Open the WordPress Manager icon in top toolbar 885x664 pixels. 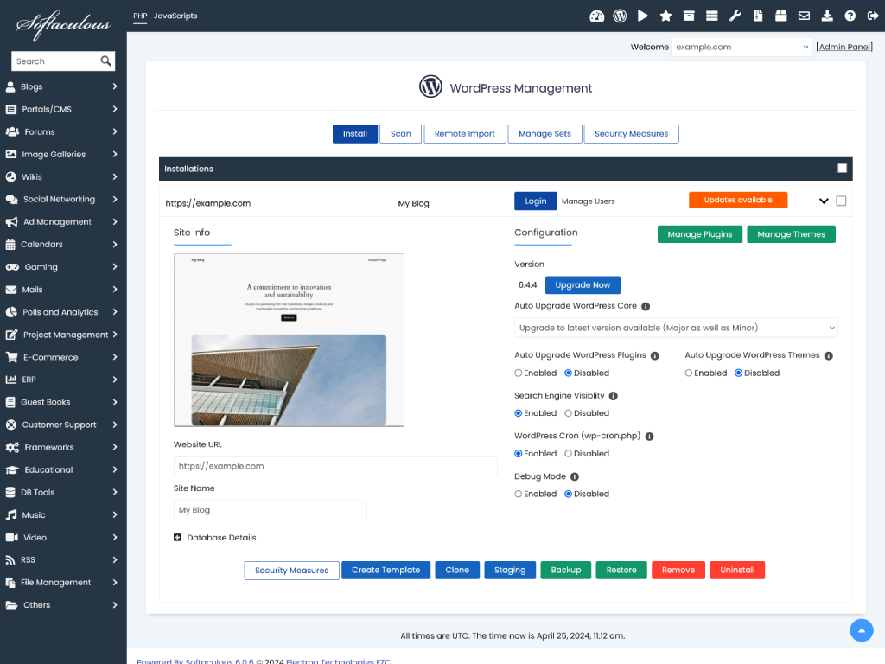pos(620,16)
